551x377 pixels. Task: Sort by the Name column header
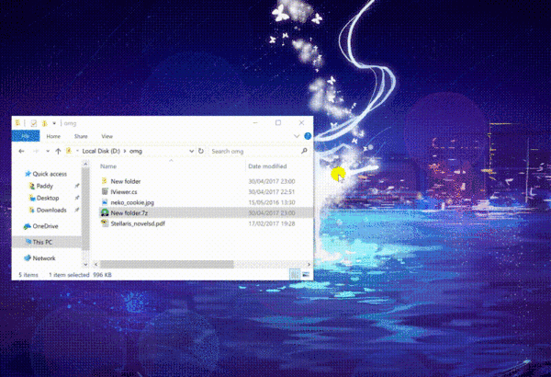[x=108, y=166]
